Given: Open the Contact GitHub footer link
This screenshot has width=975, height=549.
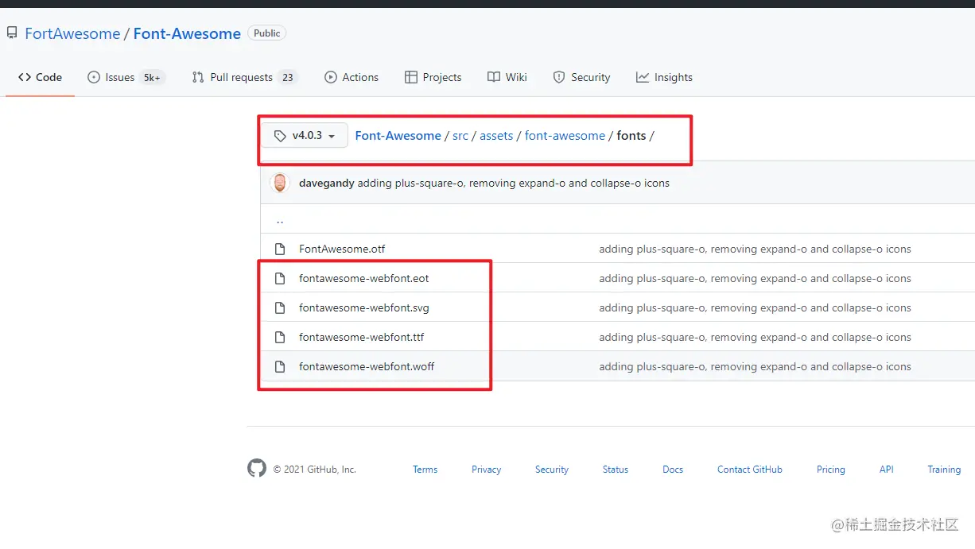Looking at the screenshot, I should point(750,470).
